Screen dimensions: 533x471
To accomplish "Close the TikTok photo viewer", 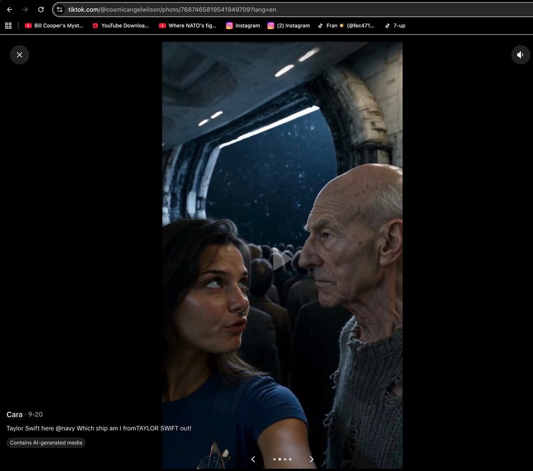I will (x=19, y=55).
